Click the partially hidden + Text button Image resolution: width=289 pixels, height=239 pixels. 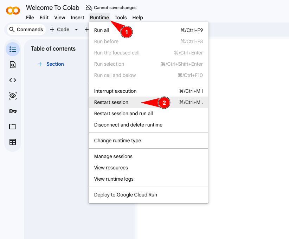86,30
